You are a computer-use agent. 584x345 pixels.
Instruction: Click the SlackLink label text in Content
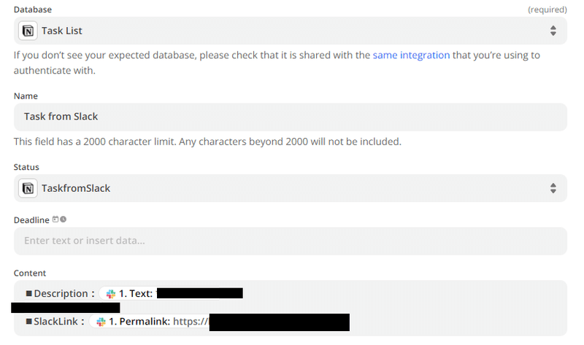coord(55,322)
